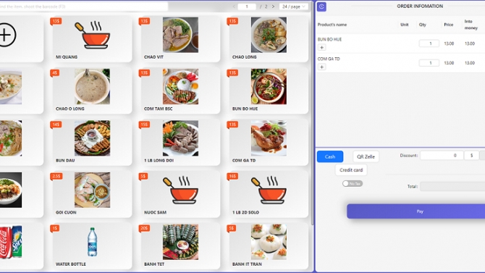Add BUN DAU to the order
The image size is (485, 273).
92,142
